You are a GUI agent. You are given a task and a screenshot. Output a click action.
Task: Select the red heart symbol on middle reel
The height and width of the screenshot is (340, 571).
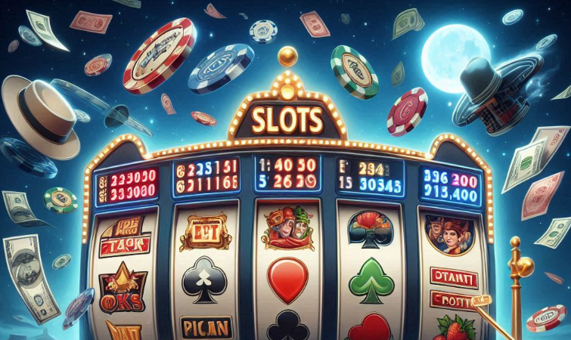click(287, 280)
